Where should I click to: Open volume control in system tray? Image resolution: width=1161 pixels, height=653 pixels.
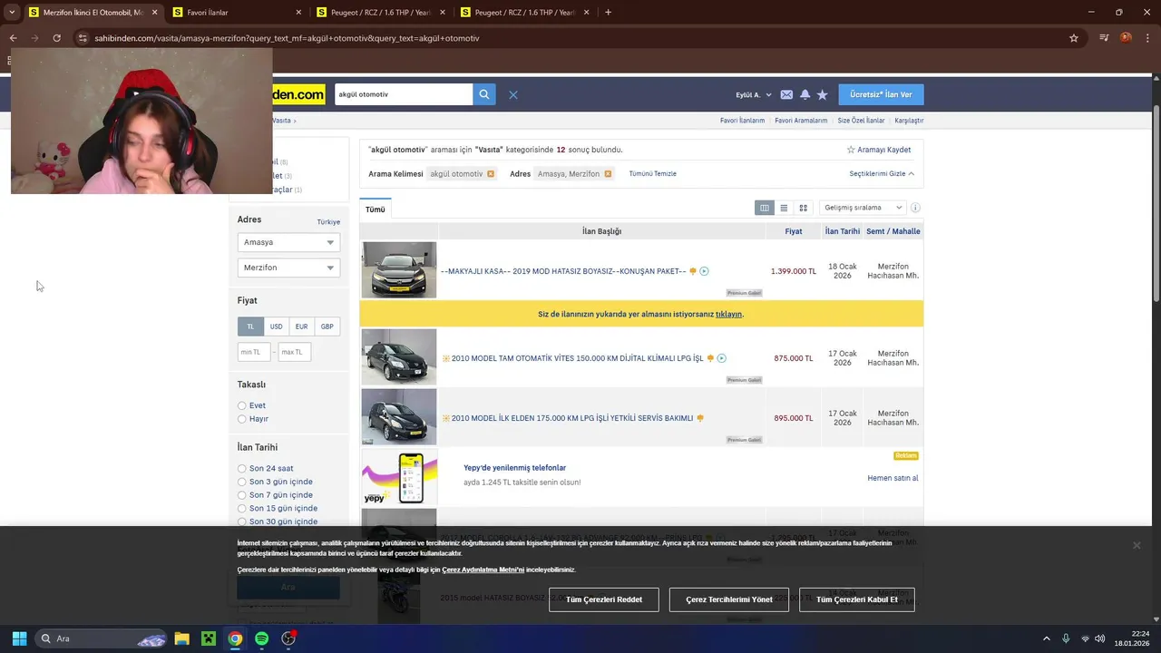[x=1099, y=638]
